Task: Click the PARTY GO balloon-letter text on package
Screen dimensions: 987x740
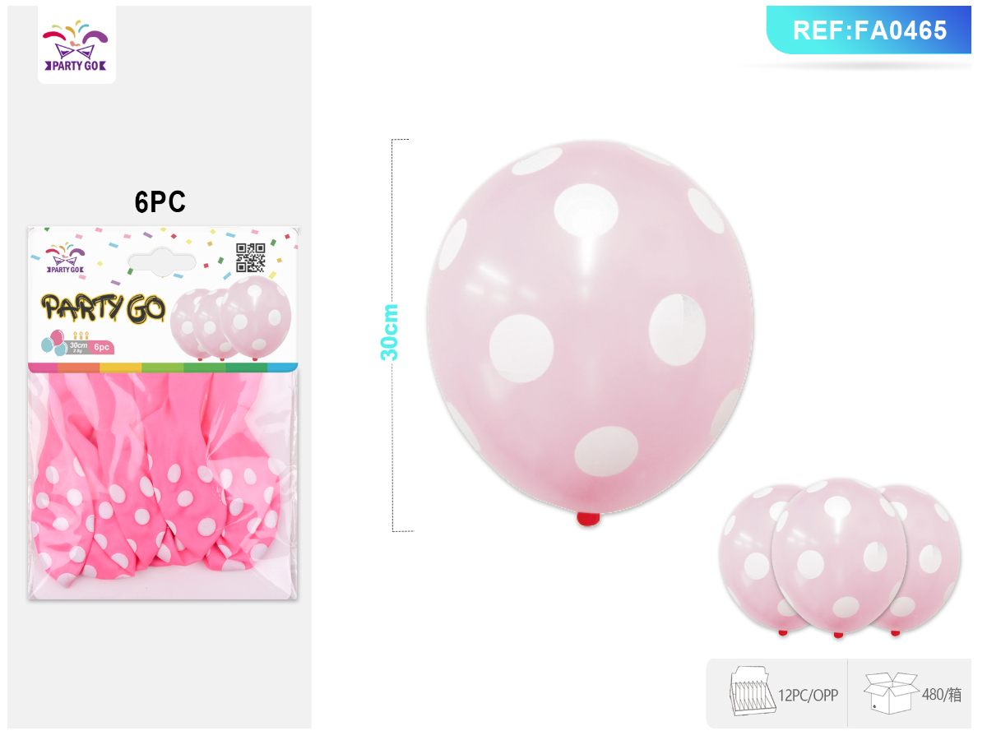Action: 104,307
